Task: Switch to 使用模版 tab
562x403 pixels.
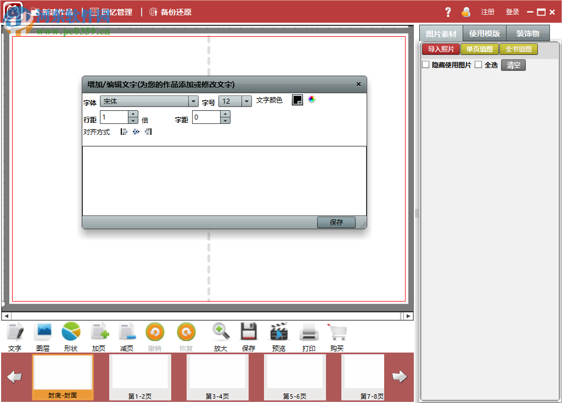Action: click(485, 33)
